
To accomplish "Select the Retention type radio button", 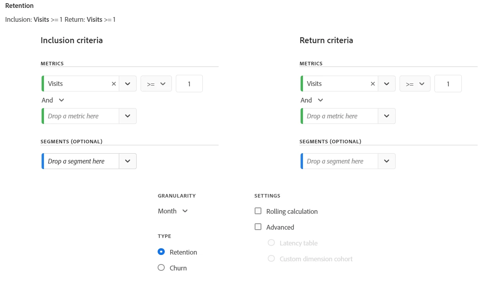I will (161, 252).
